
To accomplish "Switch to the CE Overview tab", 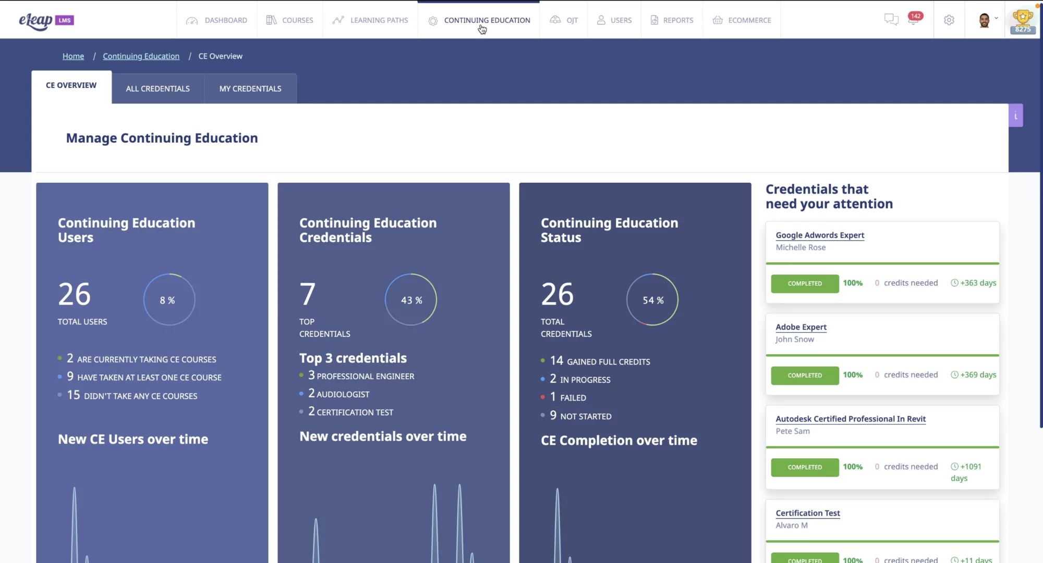I will [71, 86].
